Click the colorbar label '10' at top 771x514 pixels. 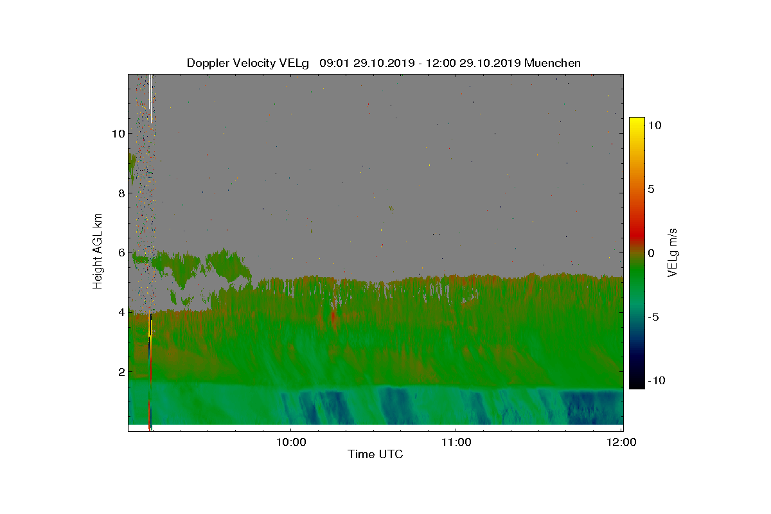tap(655, 126)
